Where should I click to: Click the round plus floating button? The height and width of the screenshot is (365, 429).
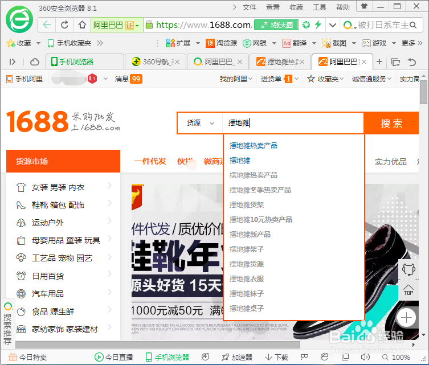tap(406, 317)
